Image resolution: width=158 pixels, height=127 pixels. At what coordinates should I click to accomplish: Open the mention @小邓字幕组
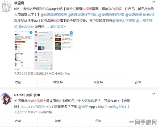coord(144,21)
